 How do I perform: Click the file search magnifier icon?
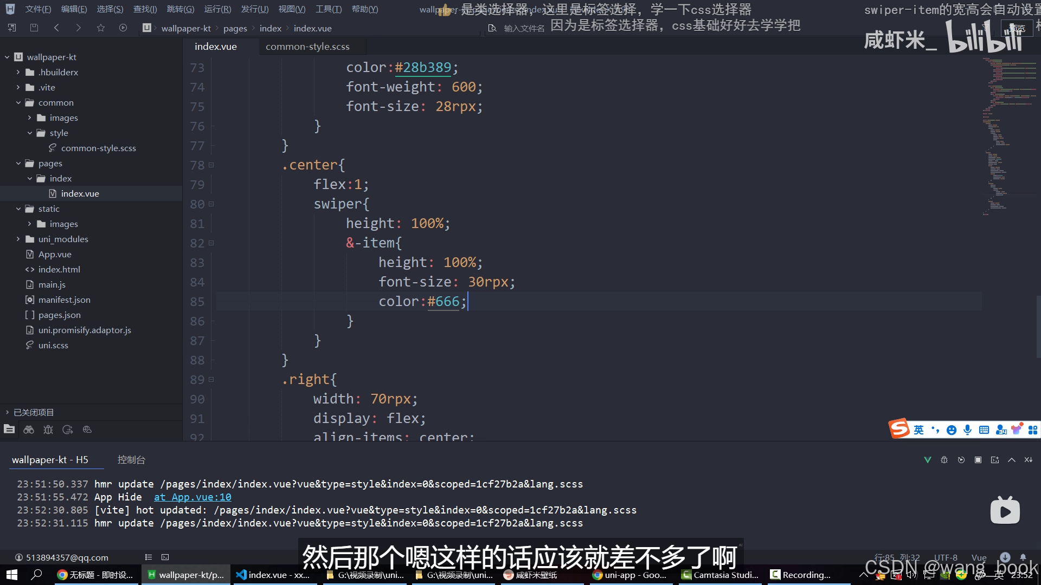pyautogui.click(x=492, y=28)
